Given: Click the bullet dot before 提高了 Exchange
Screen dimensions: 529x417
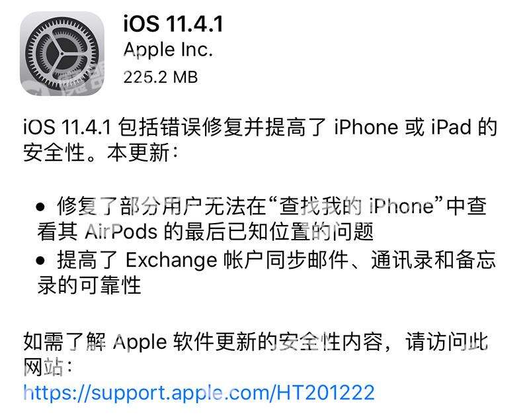Looking at the screenshot, I should (x=40, y=261).
